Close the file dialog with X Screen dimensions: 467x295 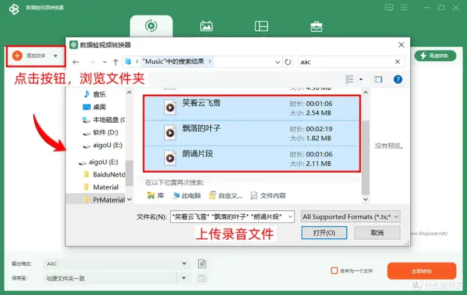pos(401,45)
